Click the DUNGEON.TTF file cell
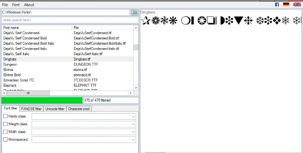303x153 pixels. (x=86, y=64)
